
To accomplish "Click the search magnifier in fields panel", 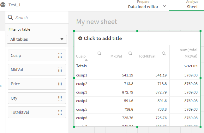I will pos(10,17).
